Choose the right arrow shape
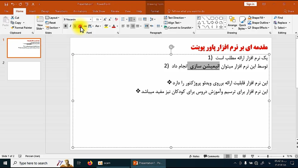This screenshot has width=298, height=168. coord(212,23)
